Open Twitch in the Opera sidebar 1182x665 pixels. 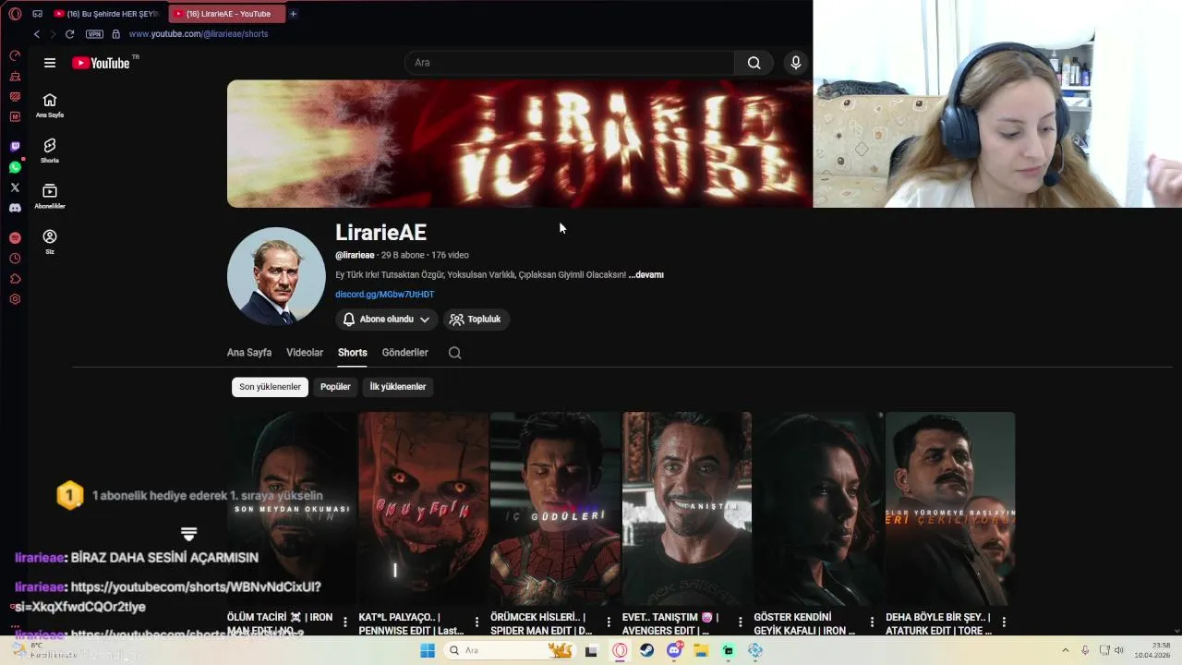[x=15, y=147]
